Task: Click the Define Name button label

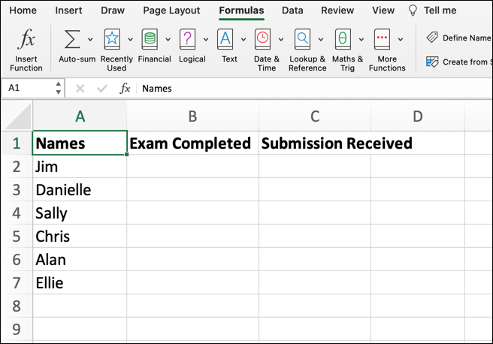Action: (467, 38)
